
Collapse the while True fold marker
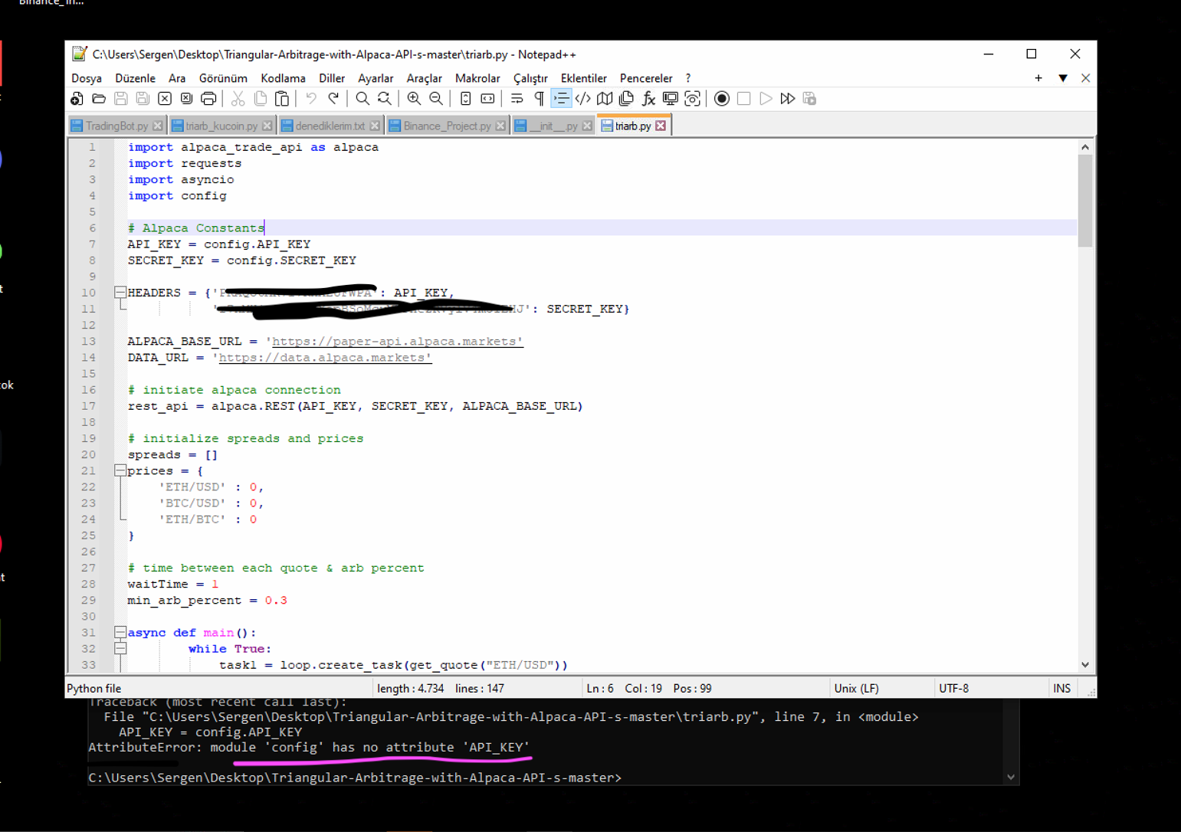120,648
